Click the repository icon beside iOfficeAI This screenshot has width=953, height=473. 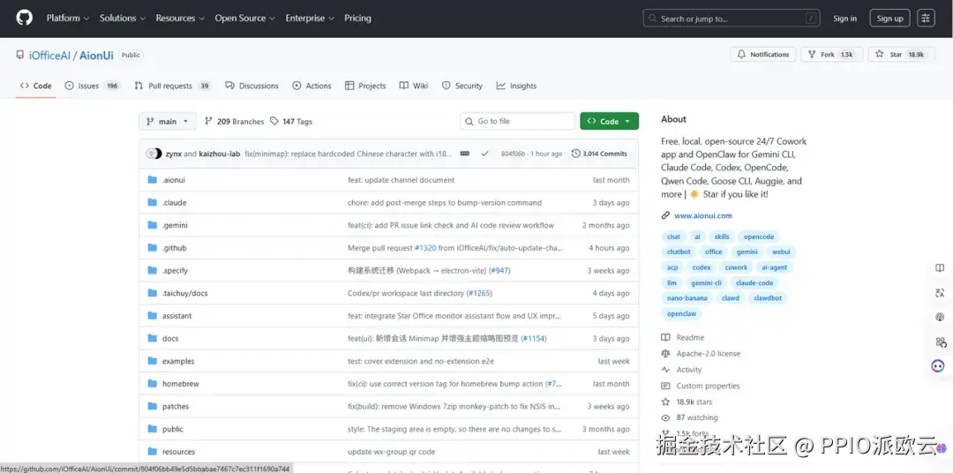tap(20, 55)
